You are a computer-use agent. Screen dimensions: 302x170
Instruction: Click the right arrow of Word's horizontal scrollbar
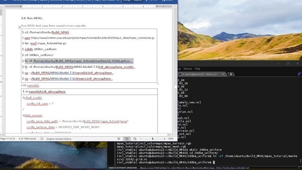(x=172, y=135)
